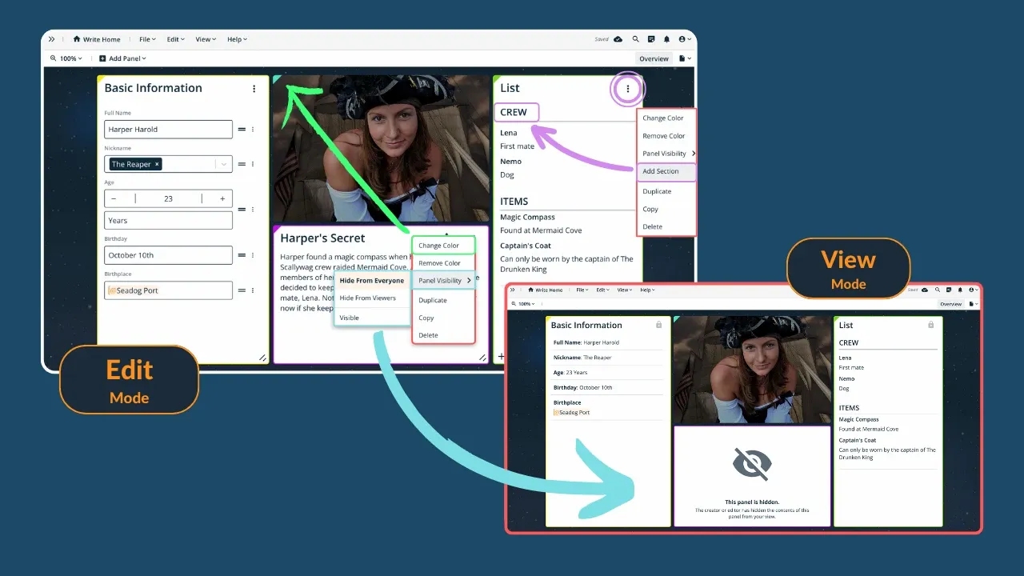Screen dimensions: 1024x576
Task: Expand the Add Panel dropdown
Action: point(122,58)
